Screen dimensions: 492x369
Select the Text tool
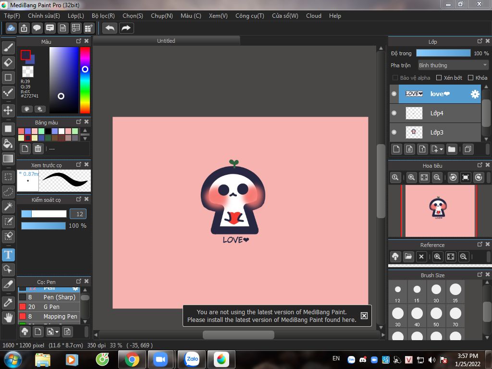click(8, 255)
